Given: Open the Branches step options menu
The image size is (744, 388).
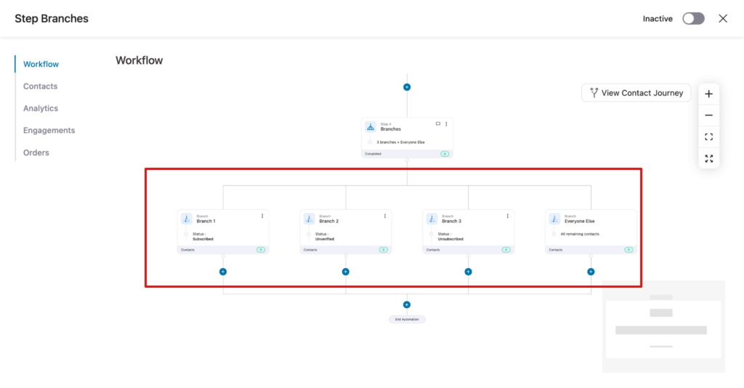Looking at the screenshot, I should pos(446,124).
